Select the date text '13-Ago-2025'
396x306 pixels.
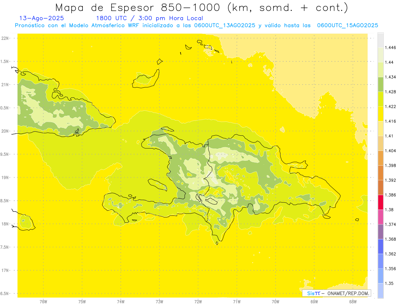point(42,18)
